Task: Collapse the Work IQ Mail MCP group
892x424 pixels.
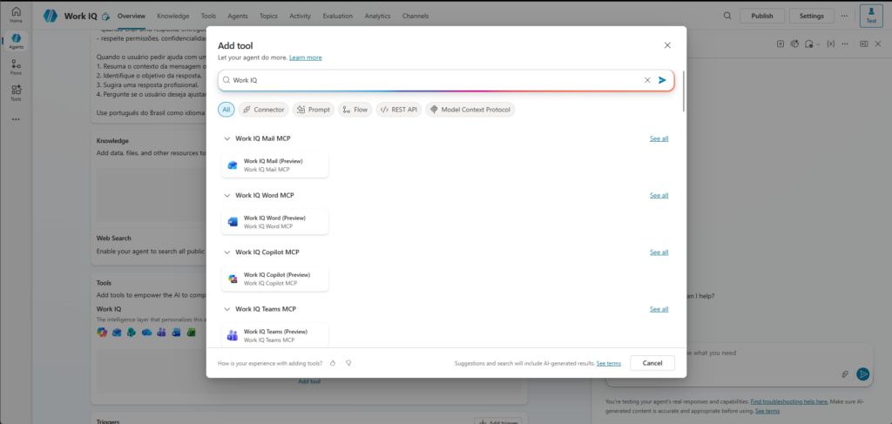Action: click(x=227, y=138)
